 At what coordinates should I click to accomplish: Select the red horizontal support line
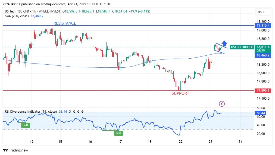click(82, 91)
